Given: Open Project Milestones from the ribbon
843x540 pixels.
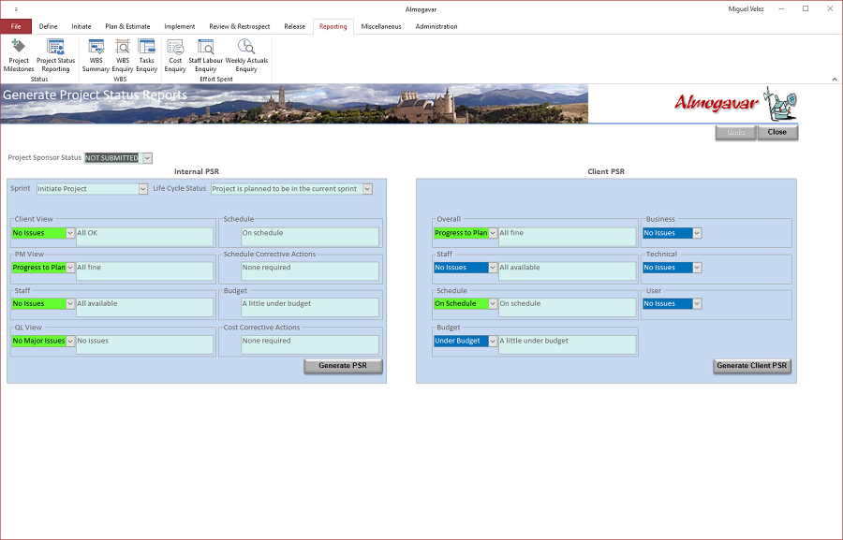Looking at the screenshot, I should point(19,55).
